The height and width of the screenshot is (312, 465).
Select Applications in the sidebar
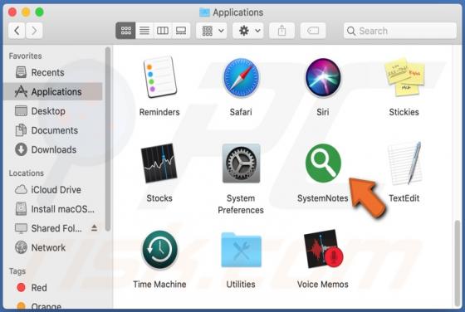[x=53, y=91]
